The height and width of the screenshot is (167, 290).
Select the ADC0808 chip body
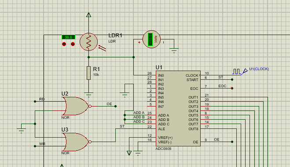click(x=178, y=108)
